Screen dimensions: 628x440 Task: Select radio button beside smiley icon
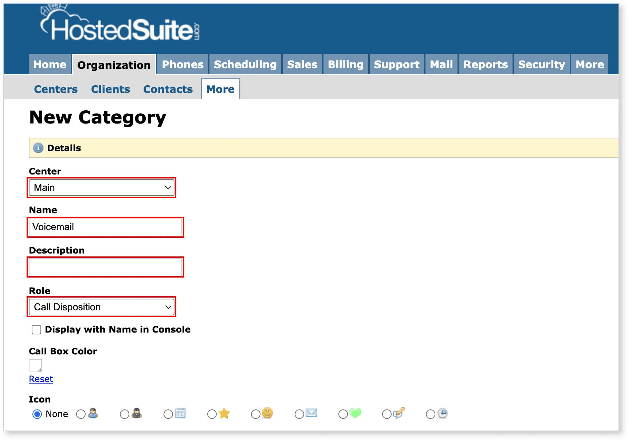pos(256,414)
